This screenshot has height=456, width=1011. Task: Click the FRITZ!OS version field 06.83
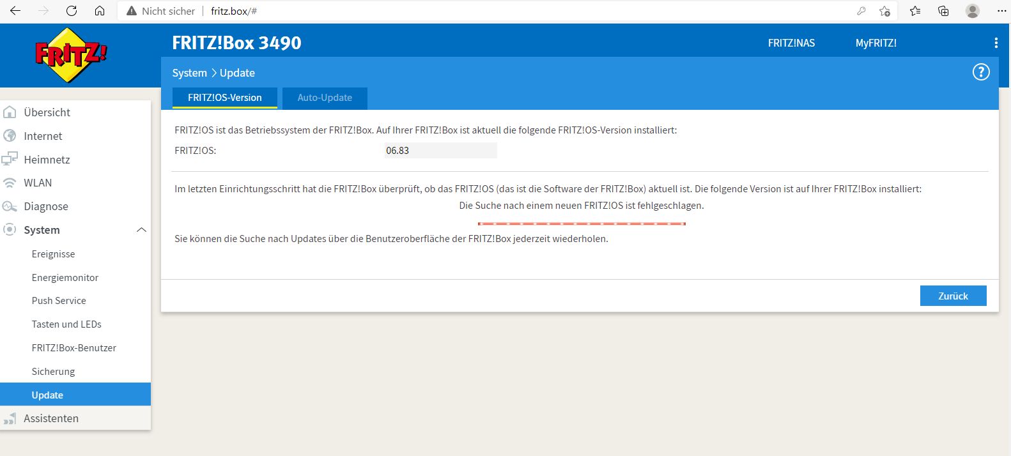pyautogui.click(x=440, y=151)
